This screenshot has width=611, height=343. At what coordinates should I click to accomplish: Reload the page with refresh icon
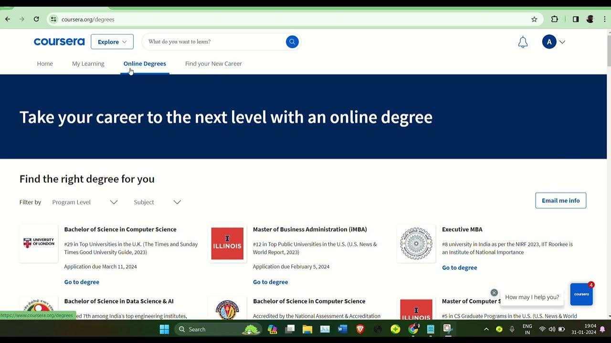[36, 19]
